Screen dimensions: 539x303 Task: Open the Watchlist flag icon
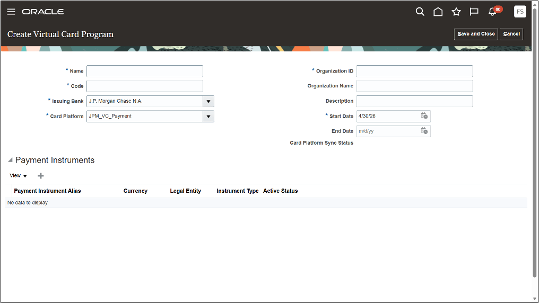(474, 12)
